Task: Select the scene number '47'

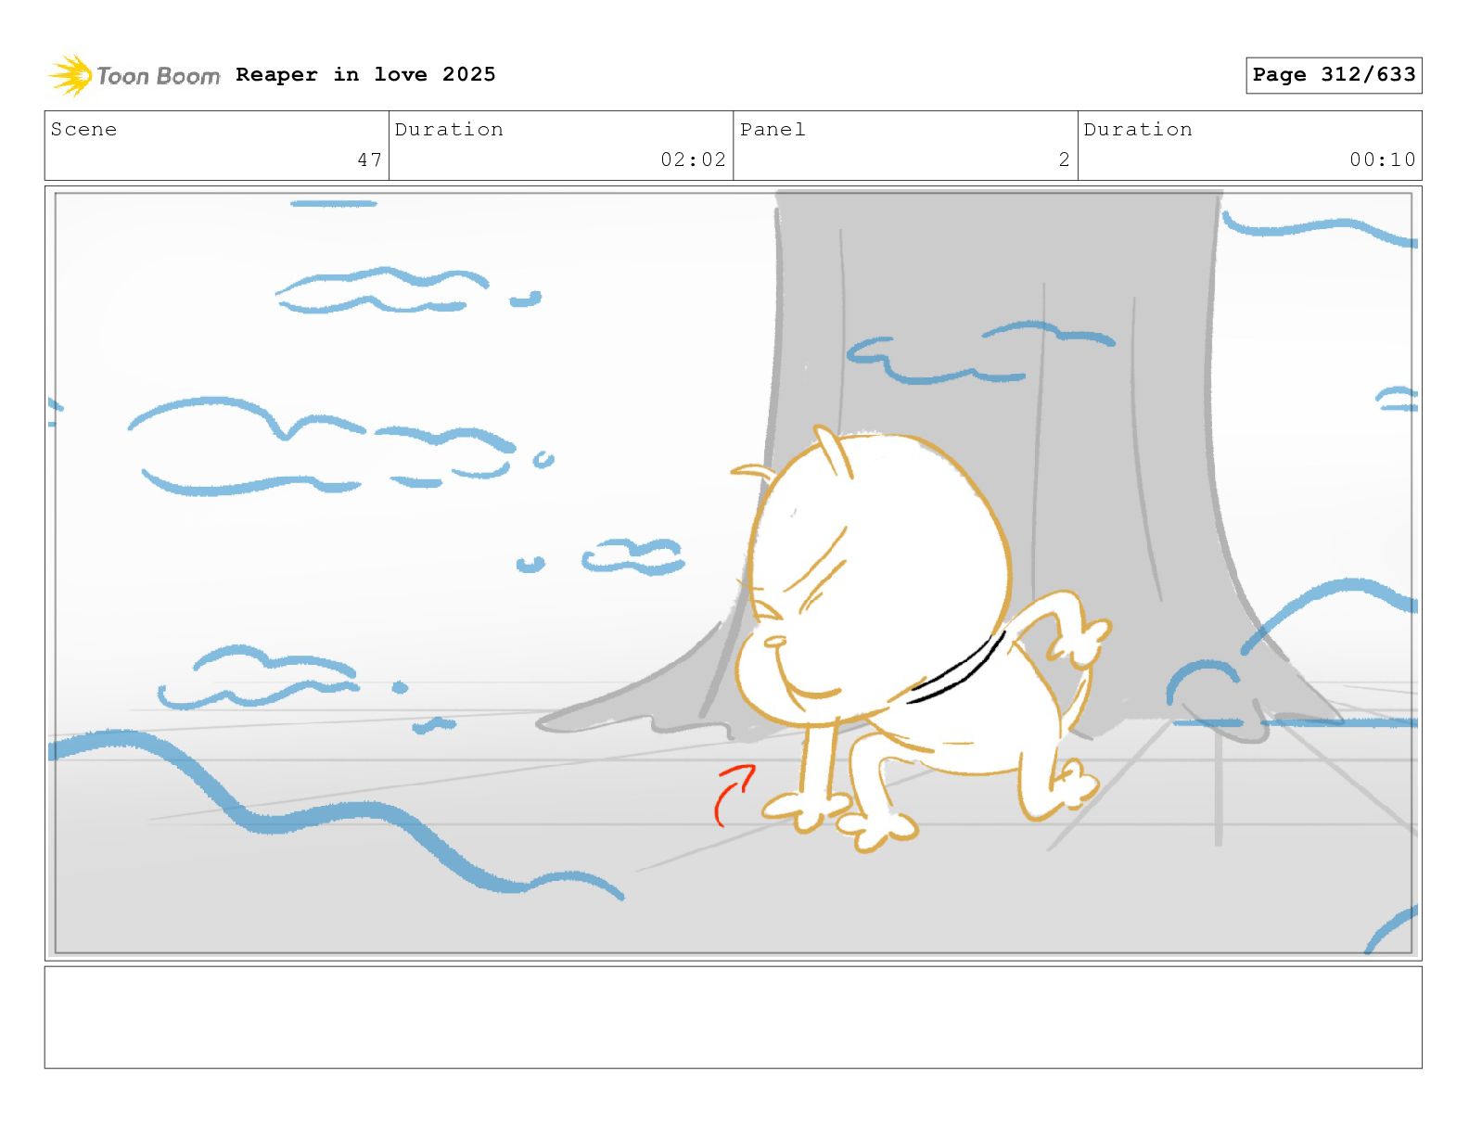Action: pyautogui.click(x=369, y=159)
